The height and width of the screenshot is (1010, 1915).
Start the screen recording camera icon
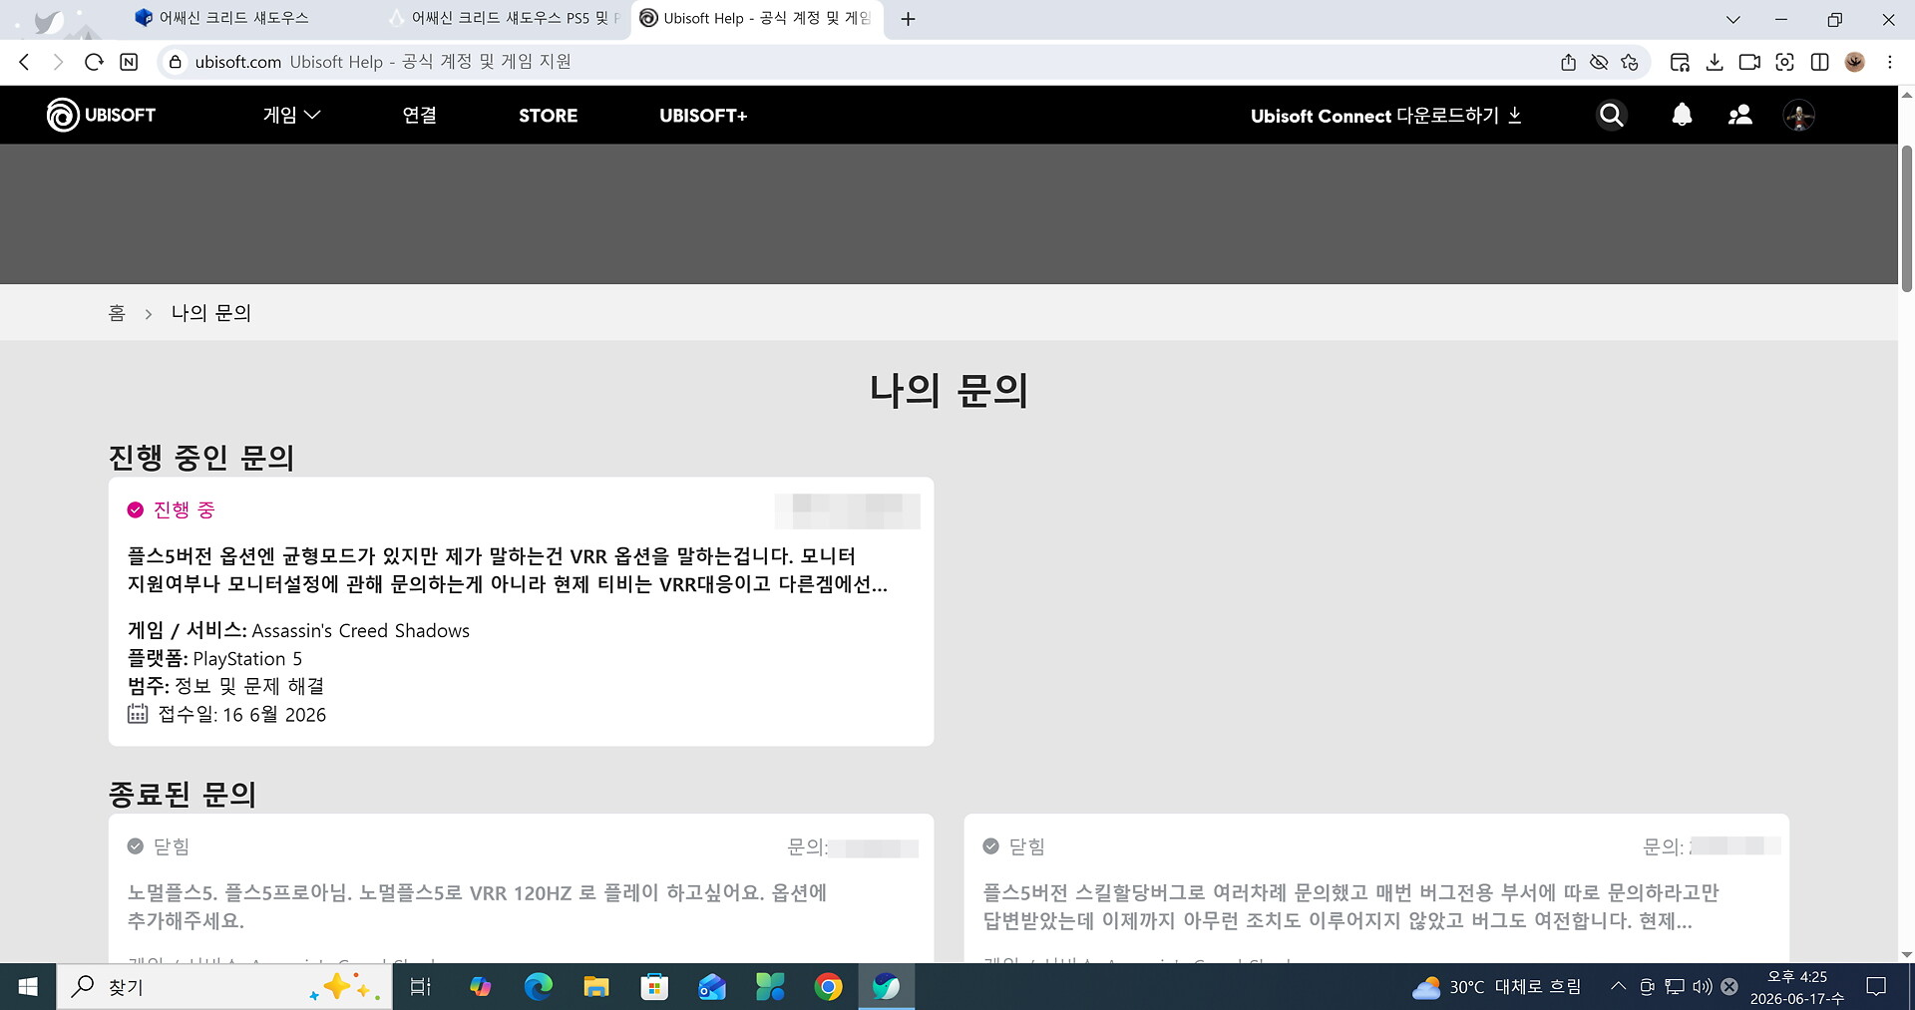click(1749, 62)
